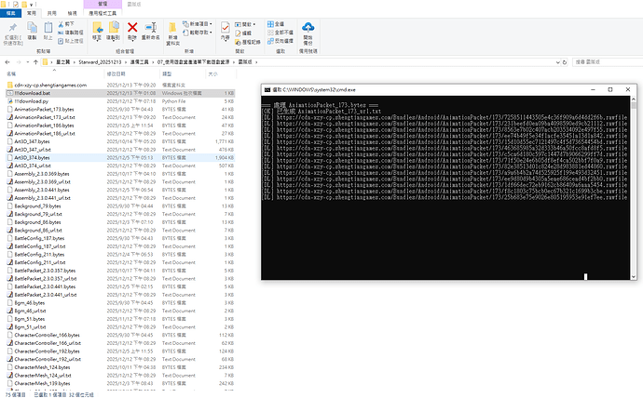Select the !!!download.py file
The image size is (643, 398).
[x=32, y=100]
